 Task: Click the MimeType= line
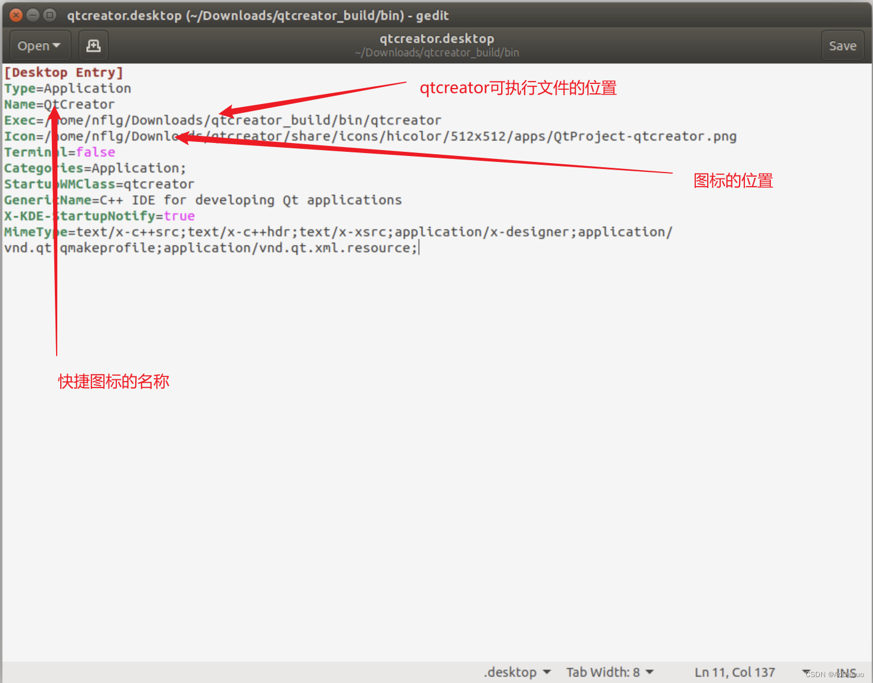coord(338,232)
